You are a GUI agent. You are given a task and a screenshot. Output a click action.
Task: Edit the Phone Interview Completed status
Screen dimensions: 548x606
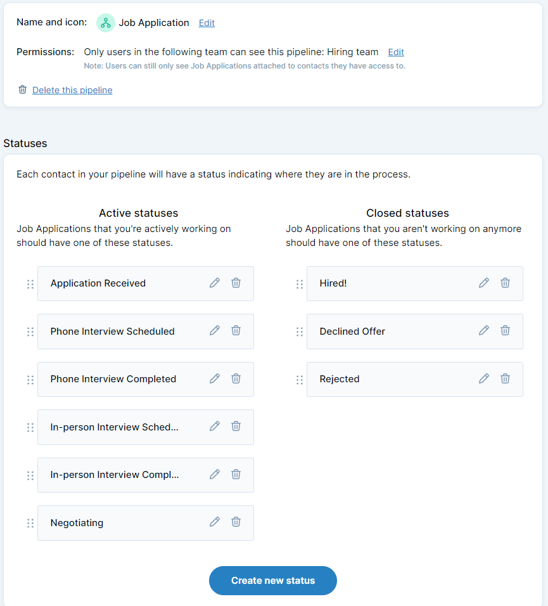(x=215, y=378)
